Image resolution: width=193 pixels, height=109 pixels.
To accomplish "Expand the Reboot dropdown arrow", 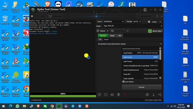I will tap(108, 31).
